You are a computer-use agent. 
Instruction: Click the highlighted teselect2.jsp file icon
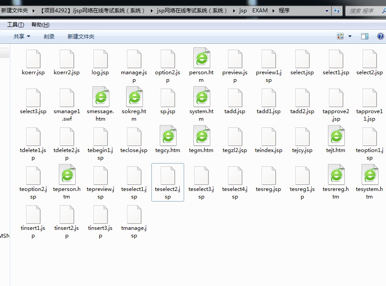click(168, 175)
